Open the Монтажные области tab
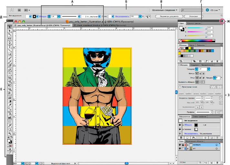The height and width of the screenshot is (165, 230). [x=194, y=141]
